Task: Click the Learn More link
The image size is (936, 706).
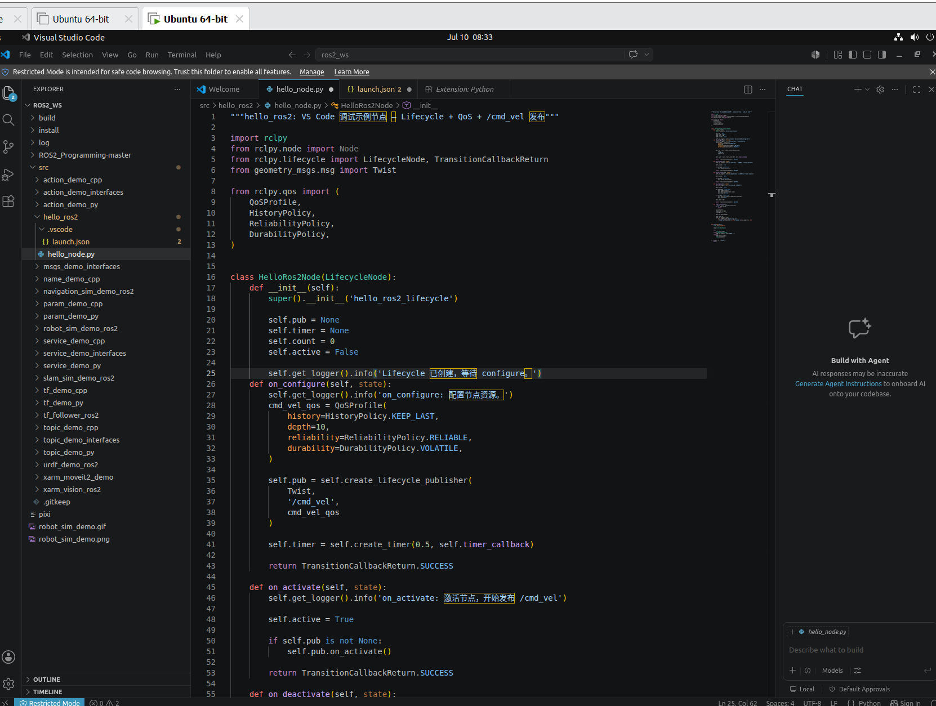Action: click(x=351, y=72)
